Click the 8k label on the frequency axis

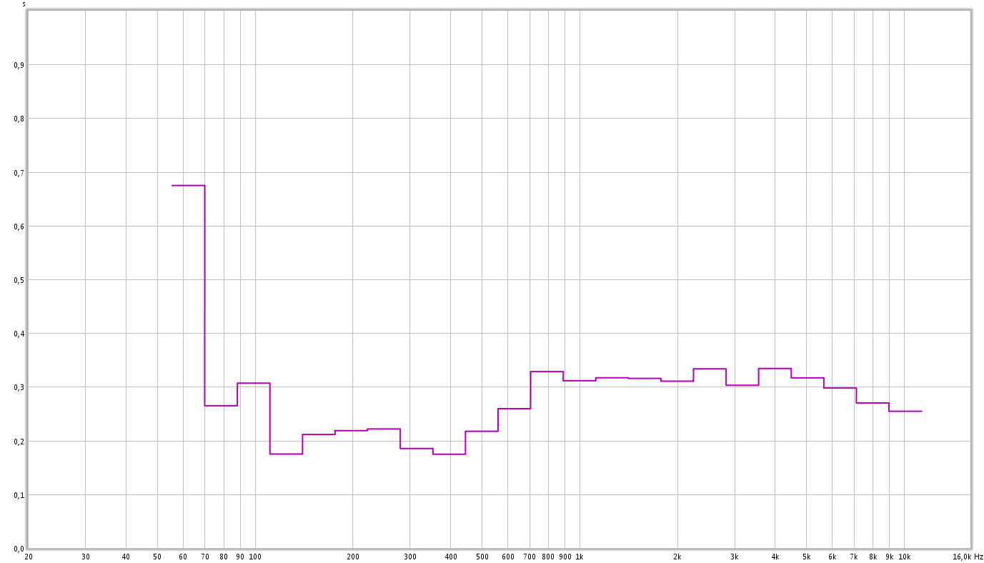tap(873, 557)
